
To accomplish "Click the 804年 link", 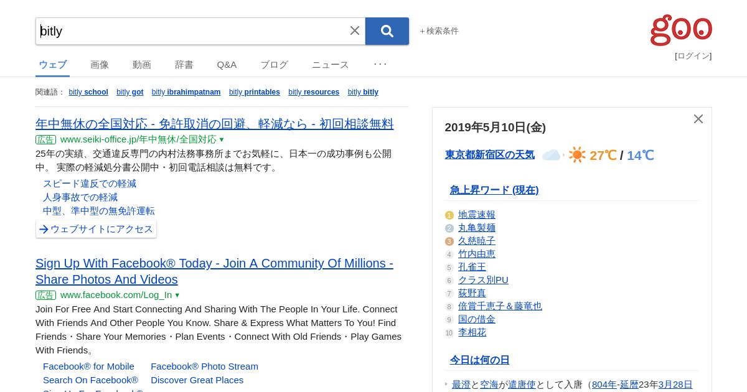I will click(604, 385).
